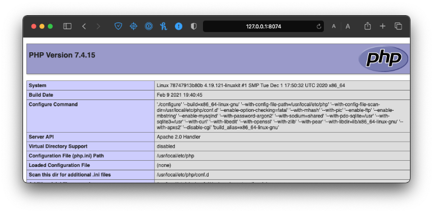
Task: Select the Server API label
Action: click(x=42, y=137)
